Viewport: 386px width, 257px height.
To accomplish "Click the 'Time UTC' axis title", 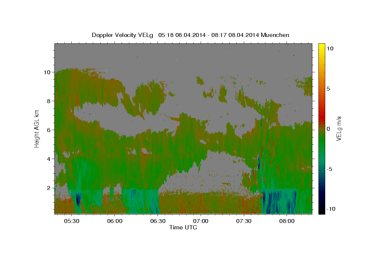I will click(x=183, y=227).
